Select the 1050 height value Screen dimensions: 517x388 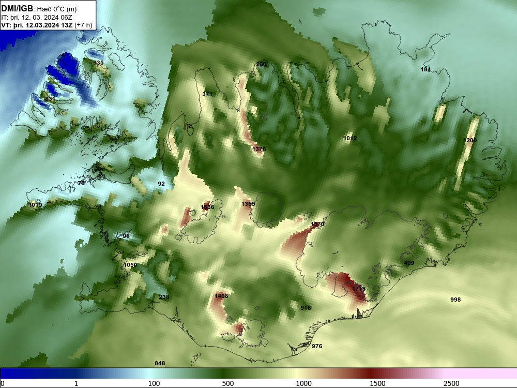(130, 265)
